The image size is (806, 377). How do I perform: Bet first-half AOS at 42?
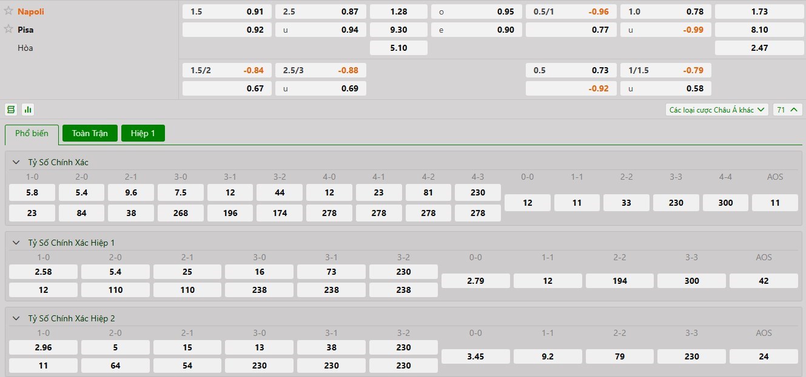pyautogui.click(x=764, y=281)
